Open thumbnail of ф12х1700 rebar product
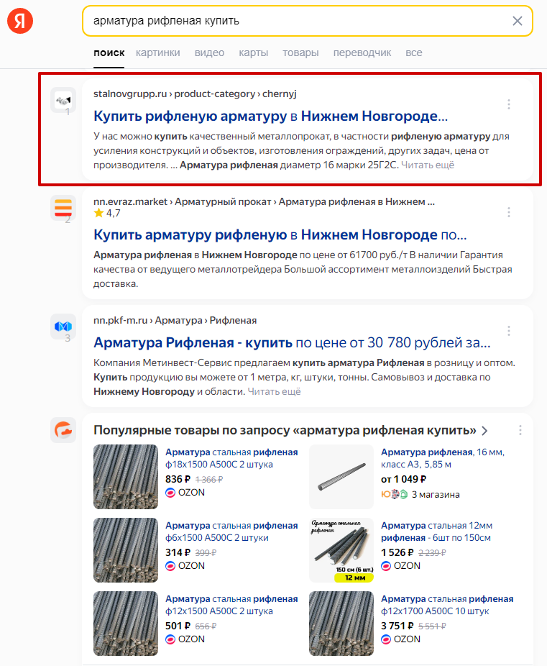 (x=341, y=624)
